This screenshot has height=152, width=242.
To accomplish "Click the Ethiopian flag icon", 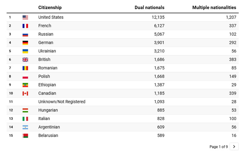I will (x=25, y=85).
